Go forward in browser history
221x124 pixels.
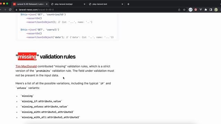point(5,10)
